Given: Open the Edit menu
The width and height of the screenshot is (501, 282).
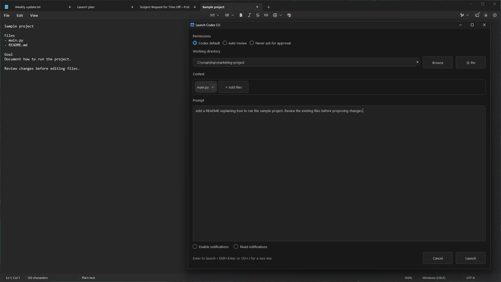Looking at the screenshot, I should click(20, 15).
